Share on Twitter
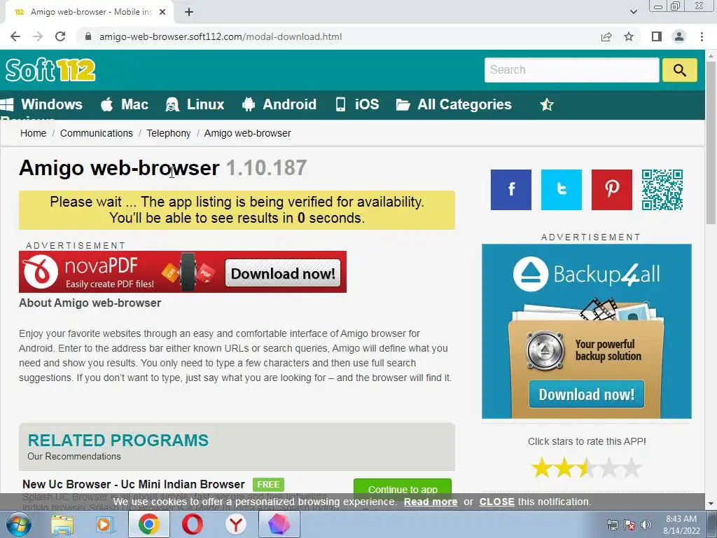 (561, 190)
